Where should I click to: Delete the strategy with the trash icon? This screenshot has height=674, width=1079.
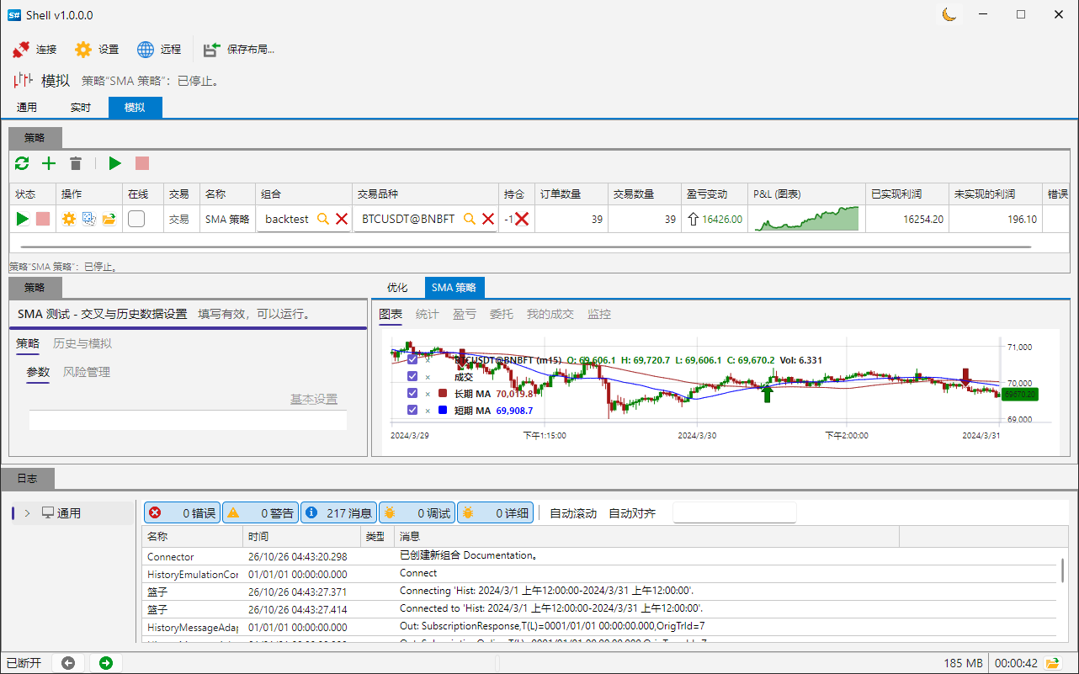click(x=76, y=163)
